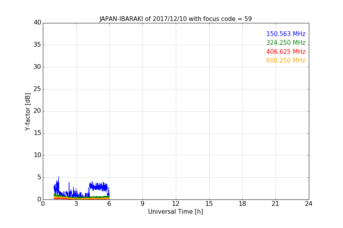The width and height of the screenshot is (343, 228).
Task: Click the y-axis tick label 25
Action: coord(37,89)
